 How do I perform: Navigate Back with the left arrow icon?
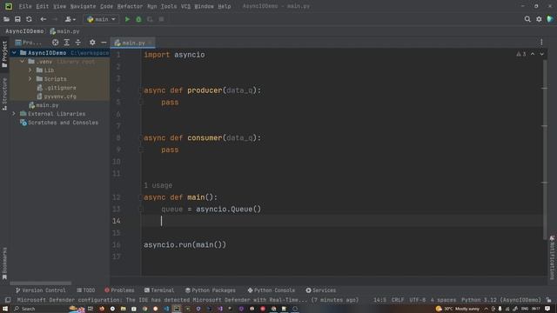pyautogui.click(x=43, y=19)
